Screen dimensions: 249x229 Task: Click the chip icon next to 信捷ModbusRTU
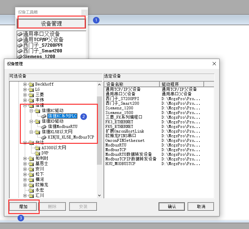pyautogui.click(x=44, y=127)
